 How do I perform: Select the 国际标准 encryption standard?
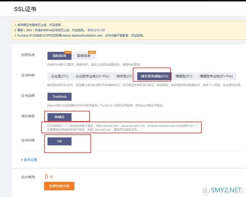(x=59, y=56)
